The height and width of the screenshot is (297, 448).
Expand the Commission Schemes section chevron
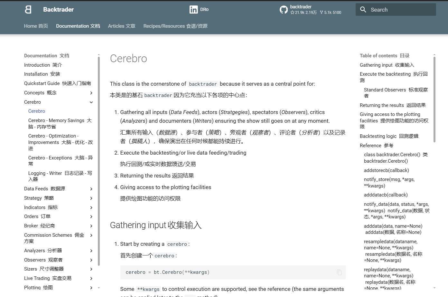tap(91, 235)
